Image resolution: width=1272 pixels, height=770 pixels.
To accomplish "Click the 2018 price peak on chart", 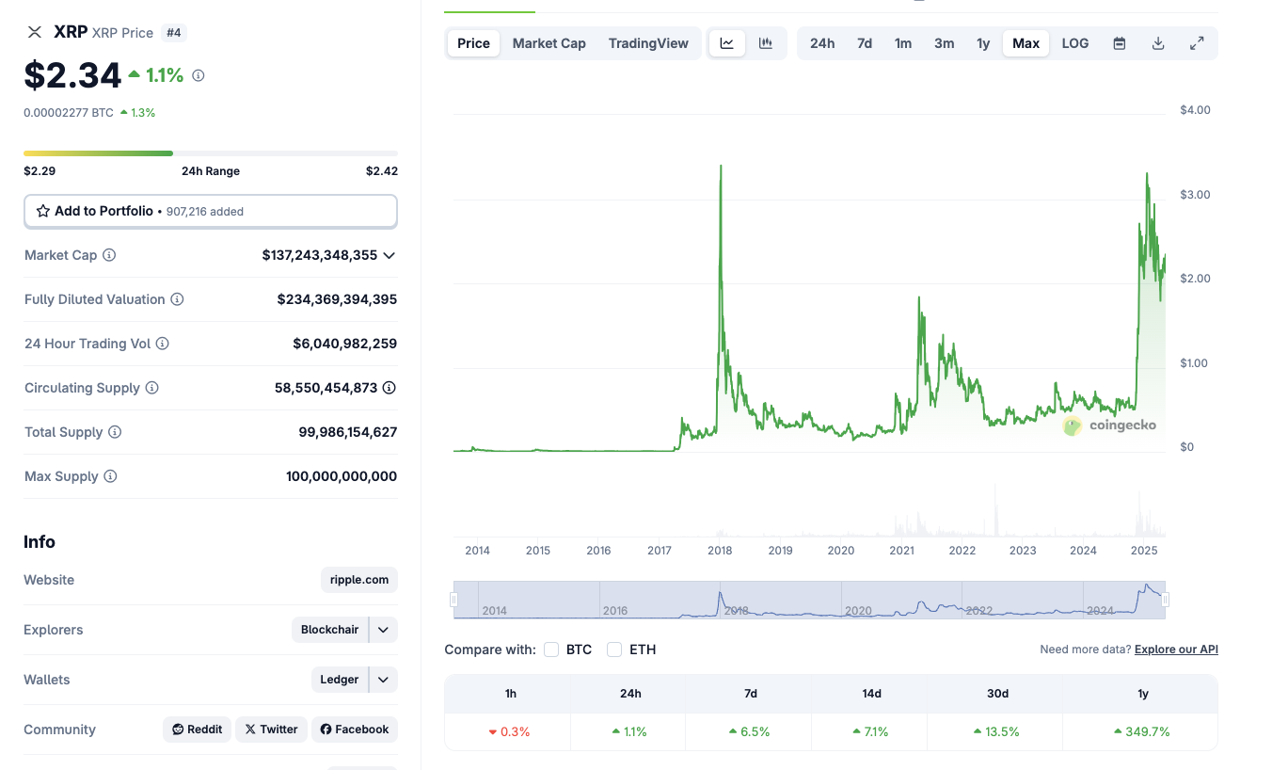I will tap(721, 167).
